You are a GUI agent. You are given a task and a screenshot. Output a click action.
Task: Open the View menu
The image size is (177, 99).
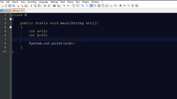23,2
